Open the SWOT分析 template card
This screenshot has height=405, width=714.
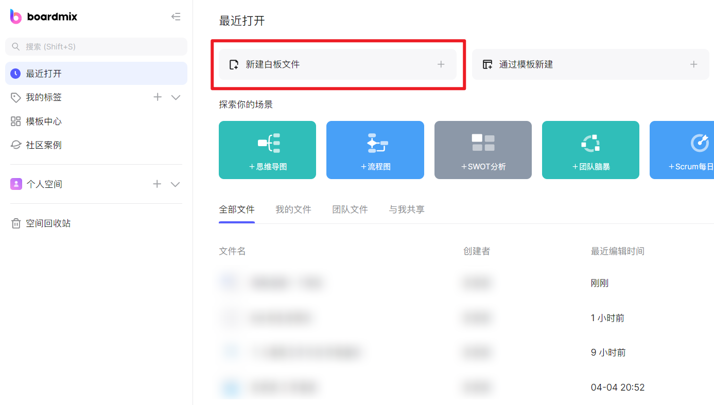click(483, 150)
